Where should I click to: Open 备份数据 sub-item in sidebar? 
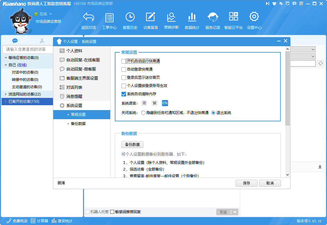(x=78, y=124)
